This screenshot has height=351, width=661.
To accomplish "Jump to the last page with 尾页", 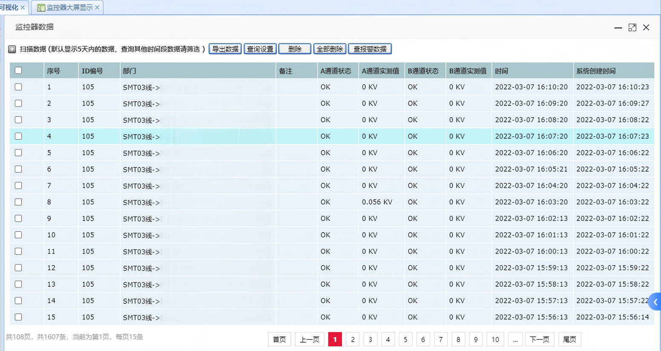I will (569, 339).
